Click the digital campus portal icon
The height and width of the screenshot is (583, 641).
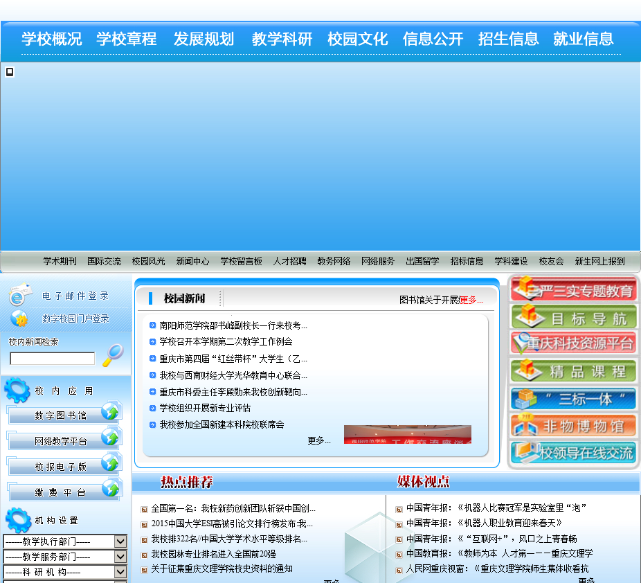click(x=19, y=318)
